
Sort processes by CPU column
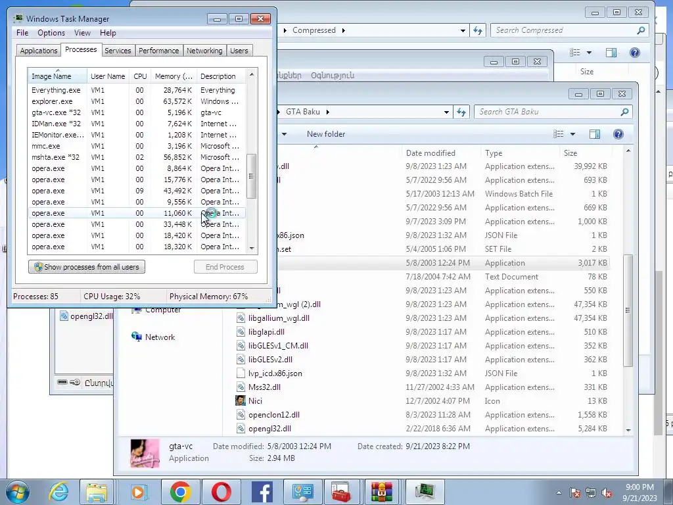tap(140, 76)
